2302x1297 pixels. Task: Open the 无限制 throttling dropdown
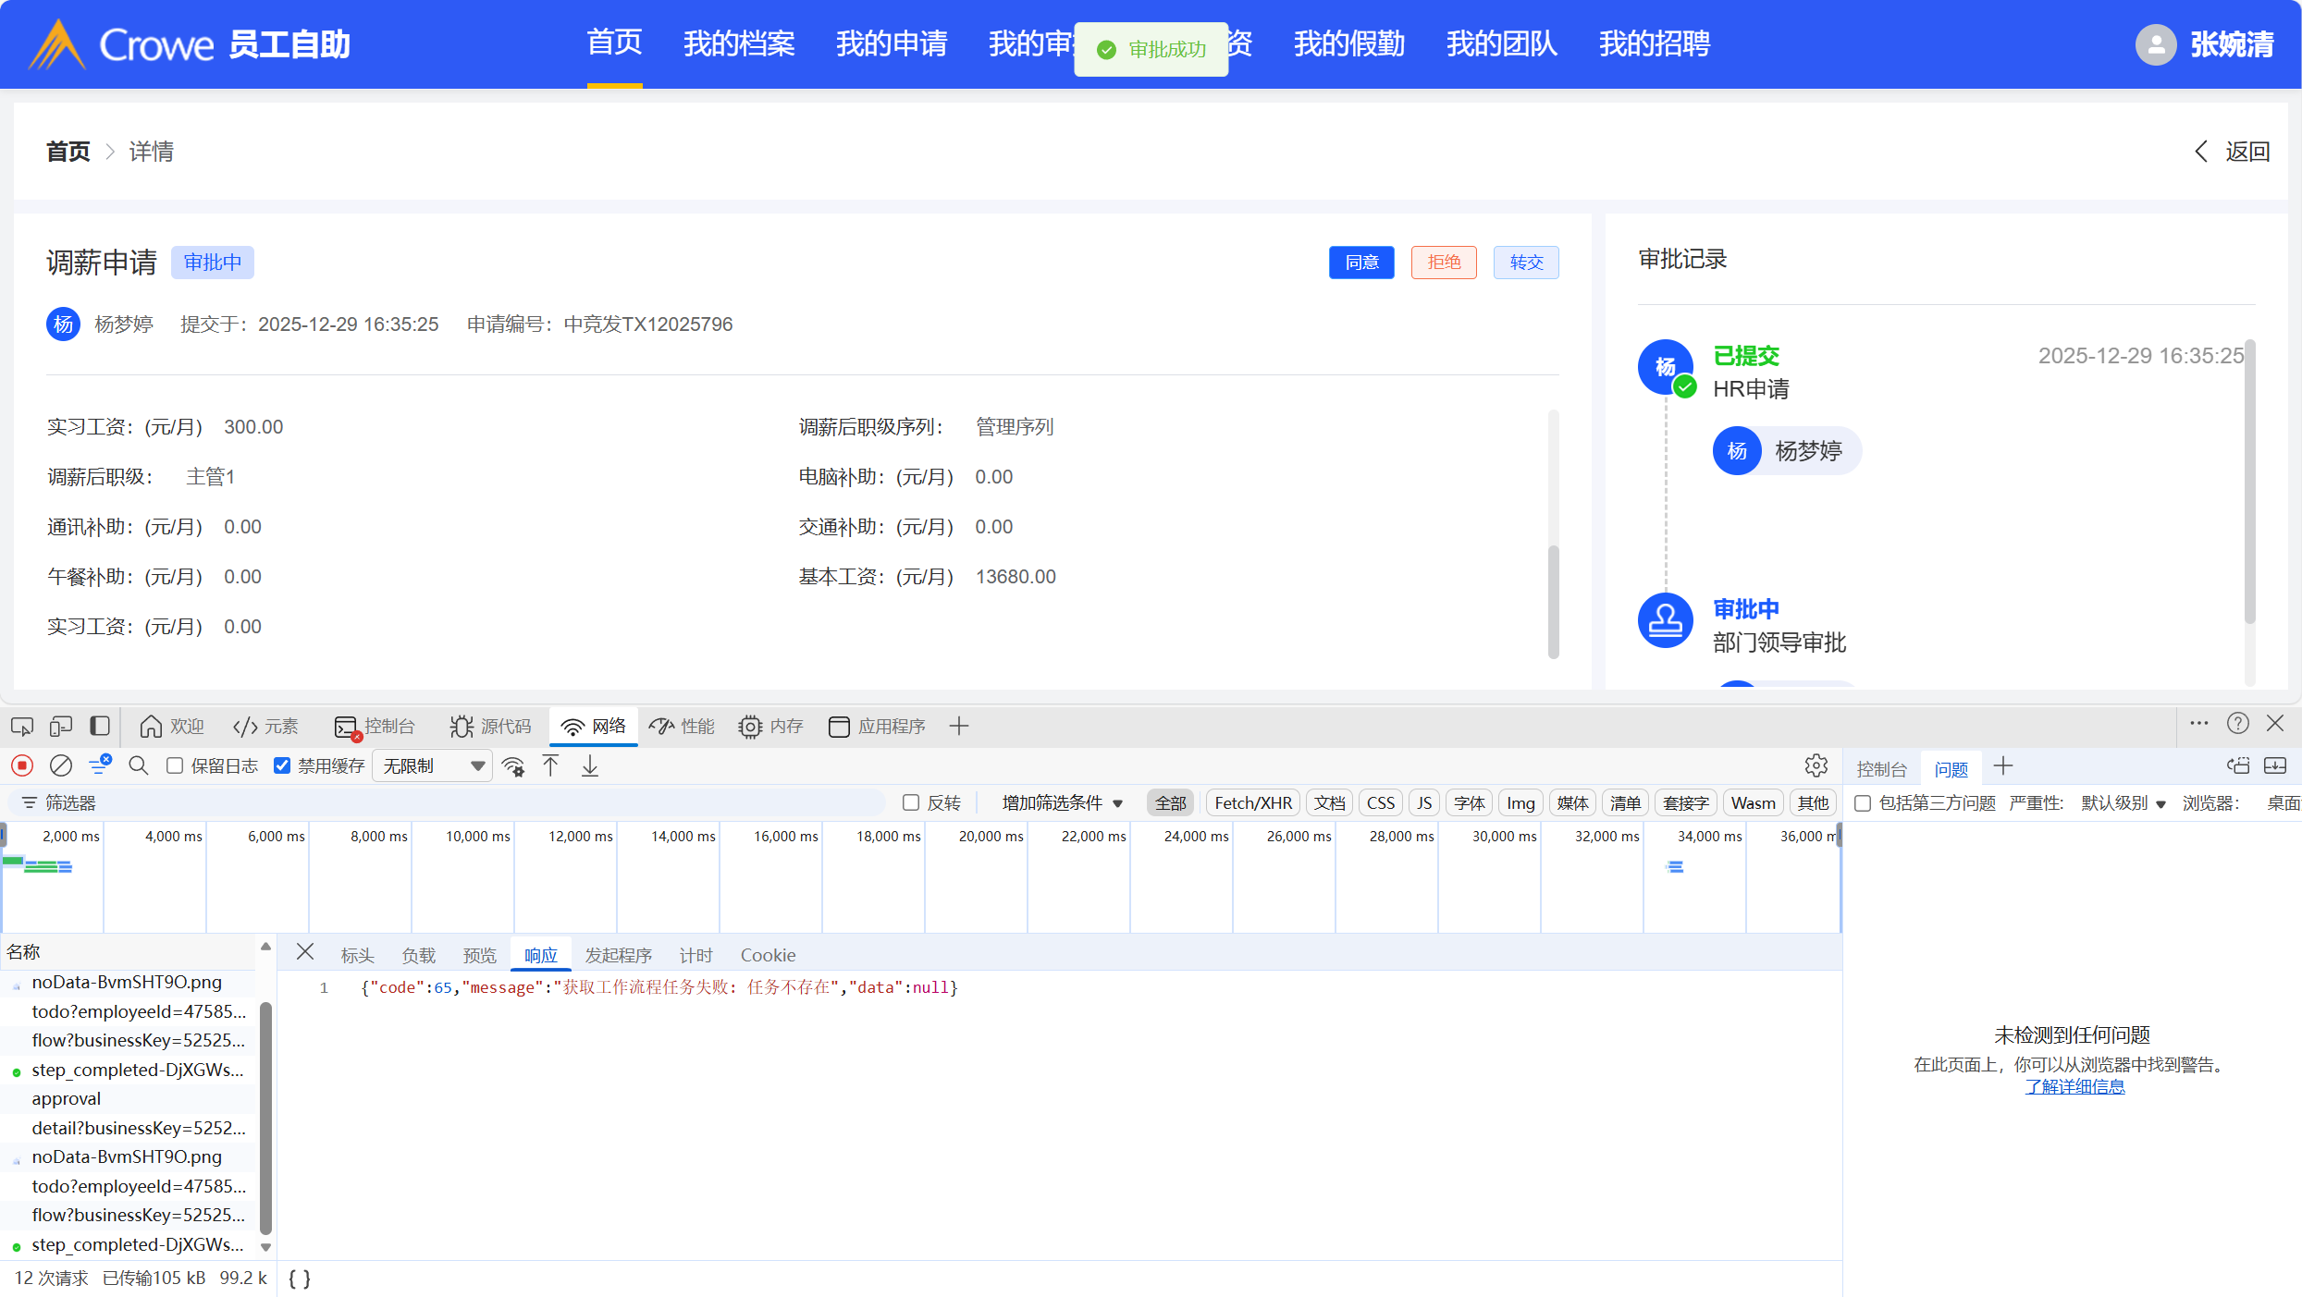tap(433, 765)
